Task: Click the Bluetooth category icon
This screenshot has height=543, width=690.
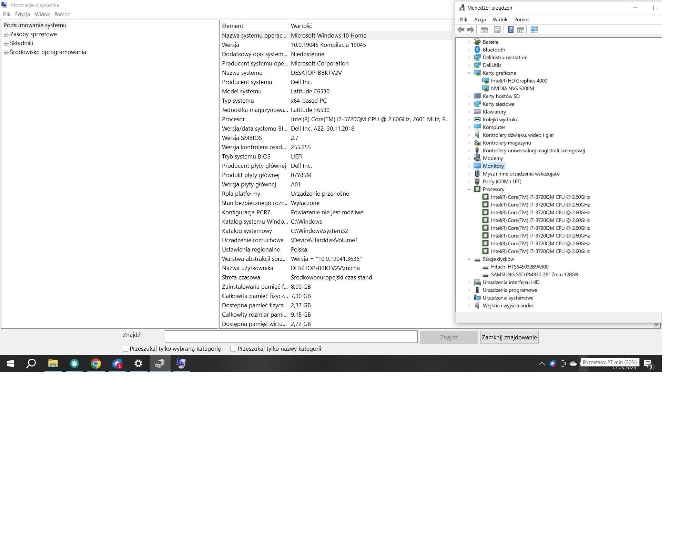Action: click(477, 50)
